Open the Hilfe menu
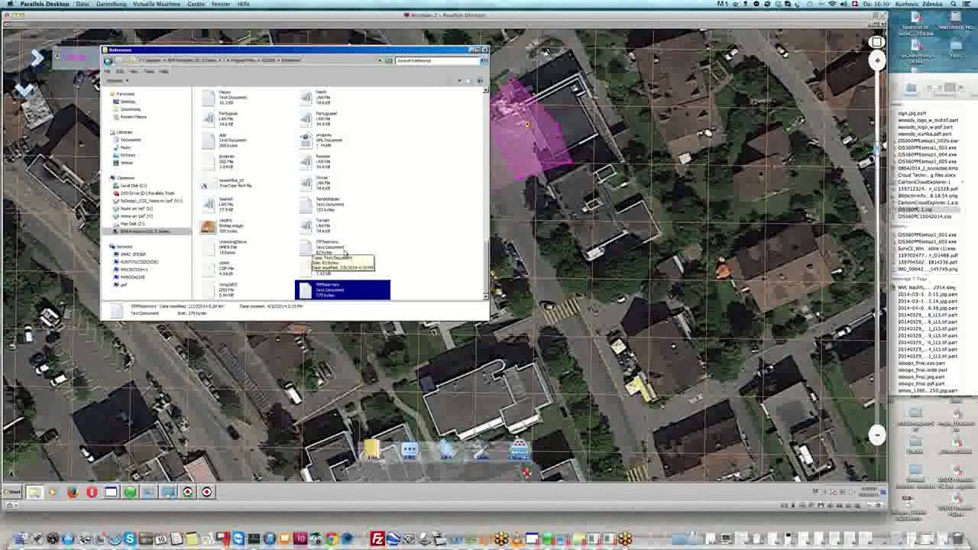978x550 pixels. click(x=243, y=4)
